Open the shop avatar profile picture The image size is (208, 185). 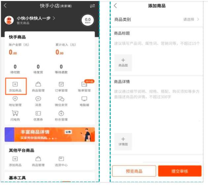click(9, 20)
